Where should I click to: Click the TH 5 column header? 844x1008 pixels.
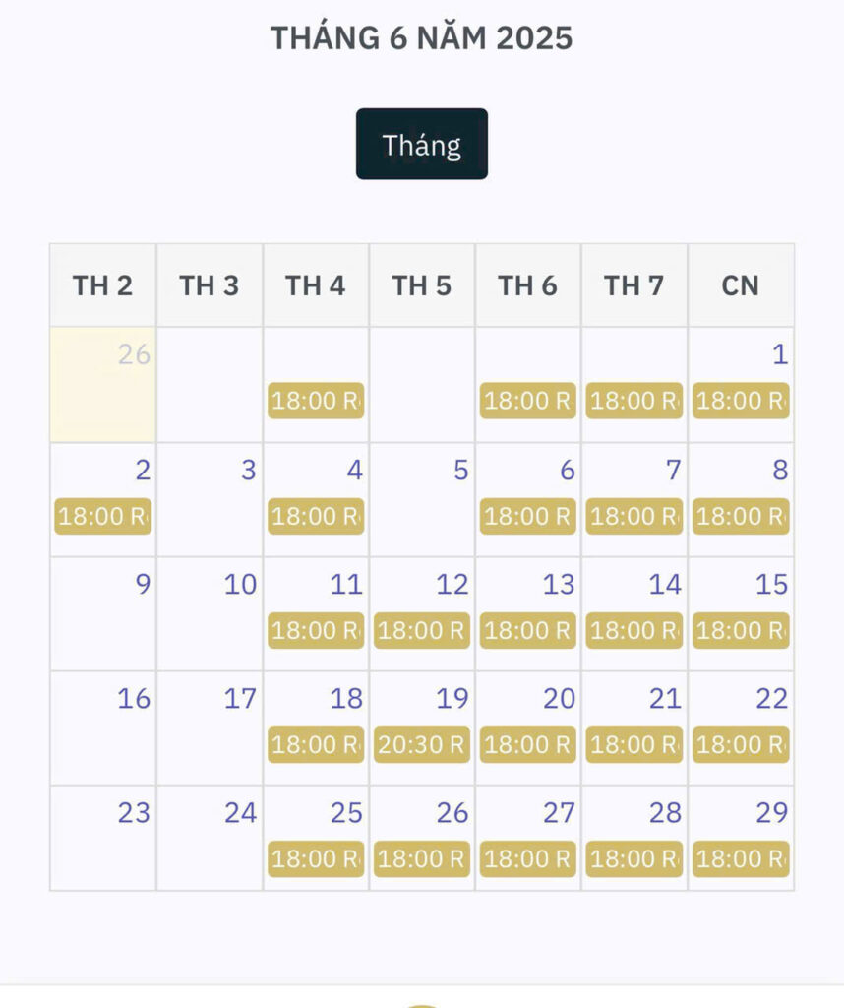(x=421, y=285)
